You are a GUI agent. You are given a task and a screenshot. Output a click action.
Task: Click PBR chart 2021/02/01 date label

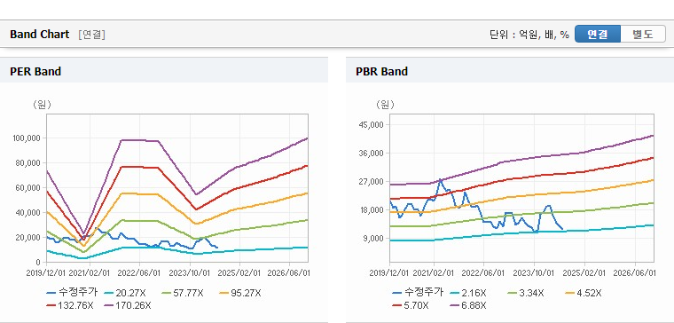pos(434,273)
